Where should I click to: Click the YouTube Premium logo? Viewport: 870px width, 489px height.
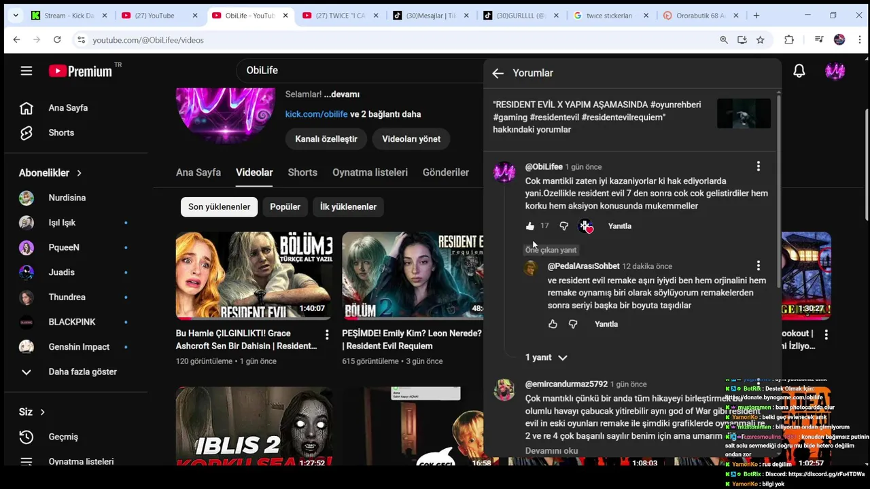point(80,71)
